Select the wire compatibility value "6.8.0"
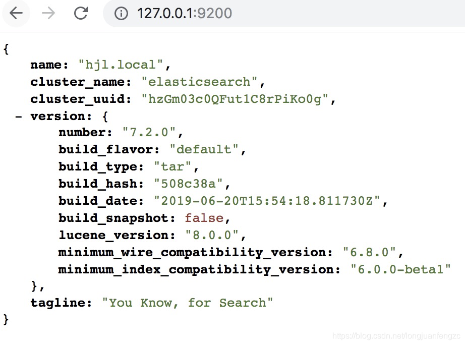The image size is (465, 345). tap(369, 253)
